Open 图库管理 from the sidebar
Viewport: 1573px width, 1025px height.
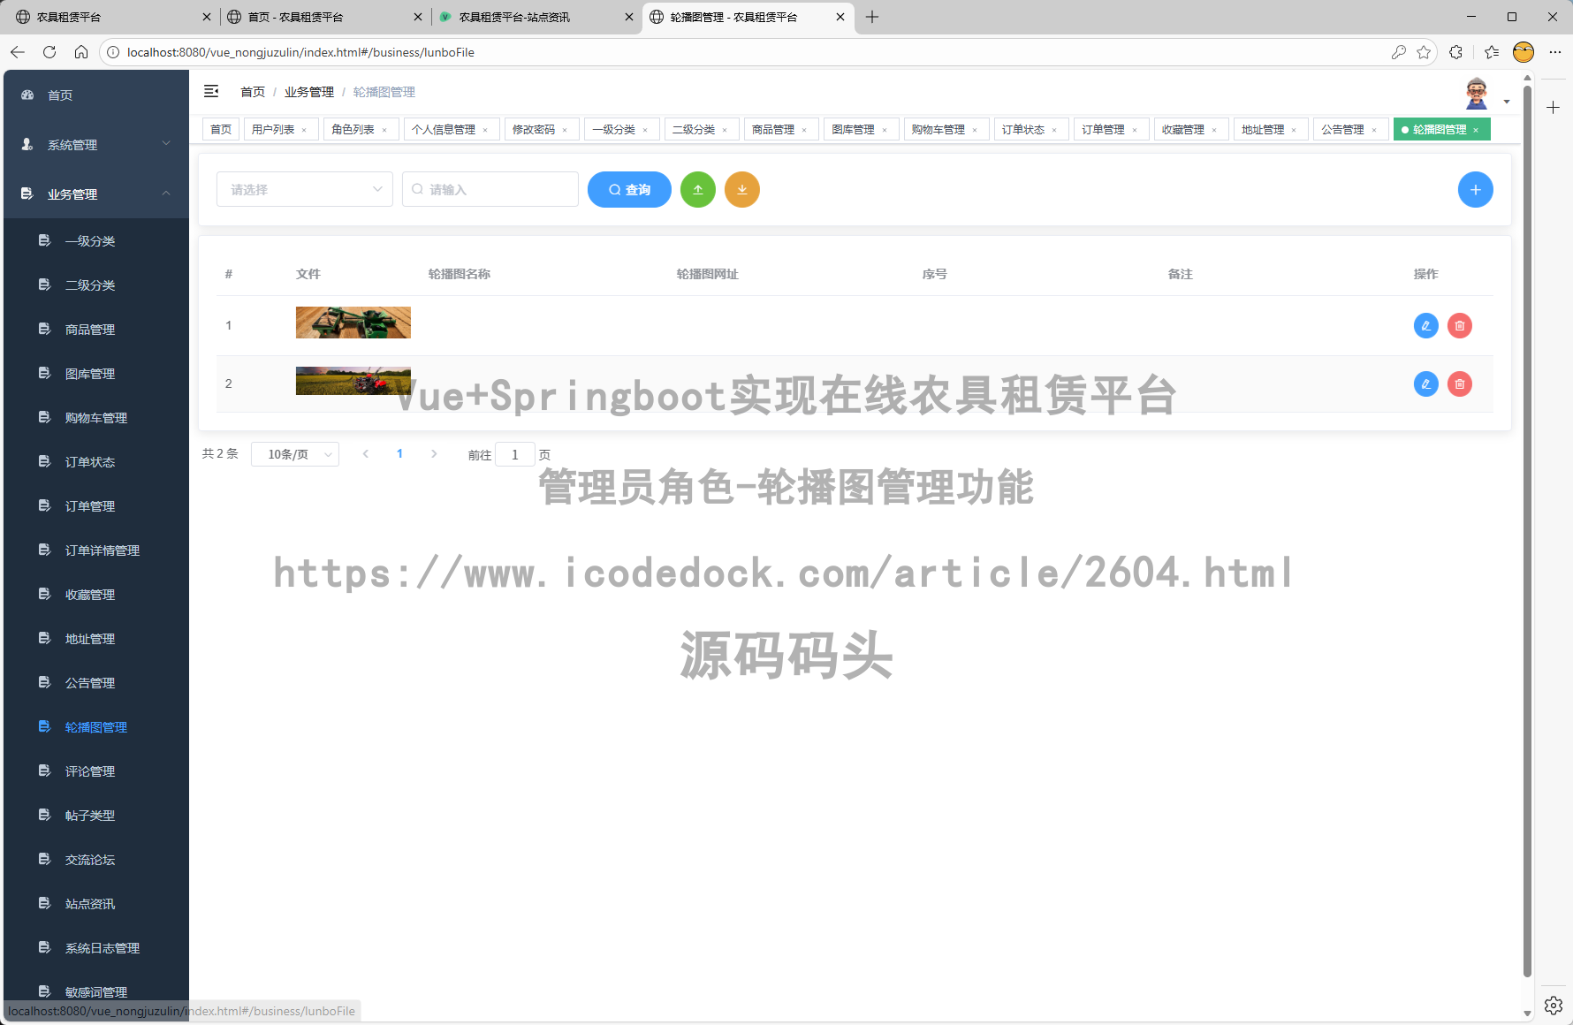tap(88, 373)
